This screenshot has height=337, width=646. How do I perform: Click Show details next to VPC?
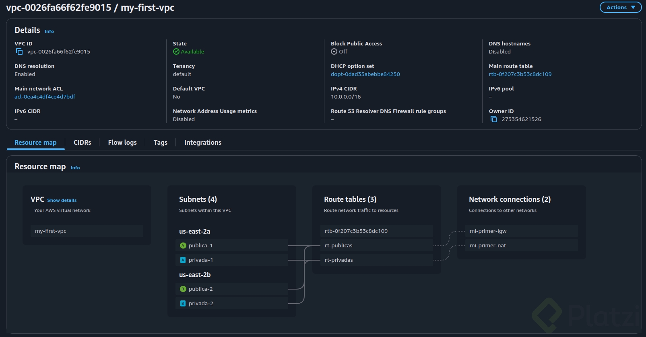[62, 200]
